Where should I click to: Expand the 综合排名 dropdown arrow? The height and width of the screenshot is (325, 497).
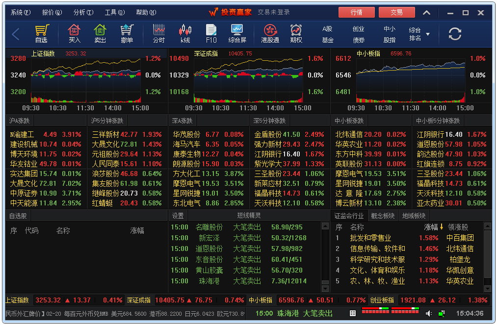tap(428, 34)
